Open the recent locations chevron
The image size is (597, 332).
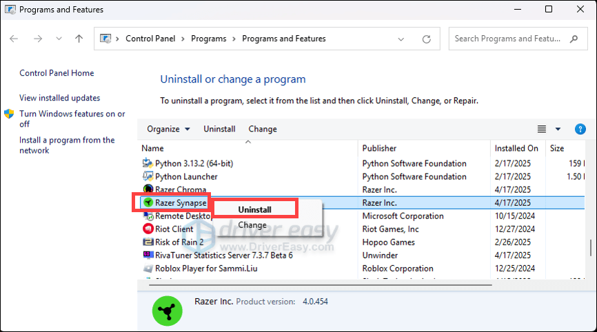(x=59, y=39)
